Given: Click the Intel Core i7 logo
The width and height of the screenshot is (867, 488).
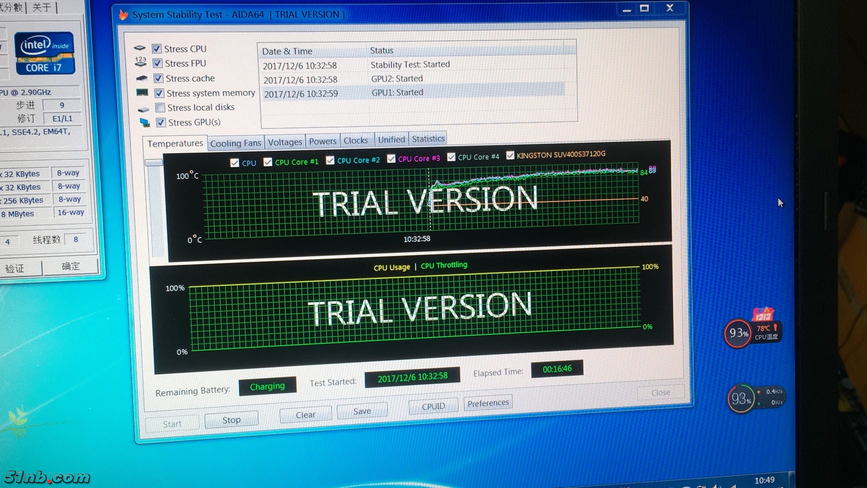Looking at the screenshot, I should point(44,53).
